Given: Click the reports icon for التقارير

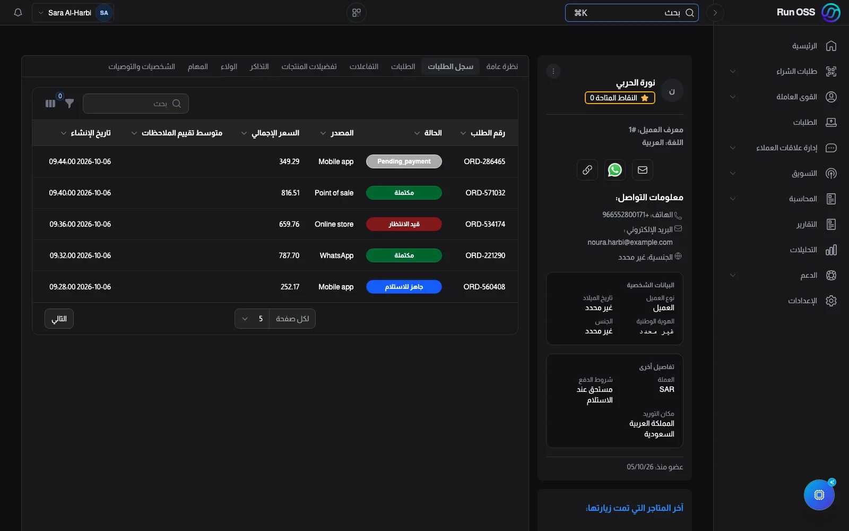Looking at the screenshot, I should point(831,225).
